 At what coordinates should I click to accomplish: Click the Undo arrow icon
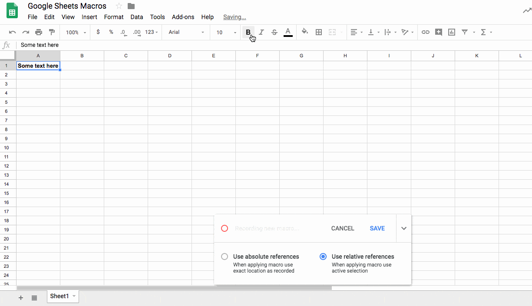click(x=12, y=32)
